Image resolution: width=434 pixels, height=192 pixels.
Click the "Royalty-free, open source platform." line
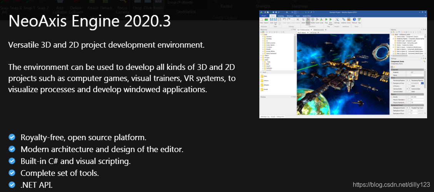[83, 137]
